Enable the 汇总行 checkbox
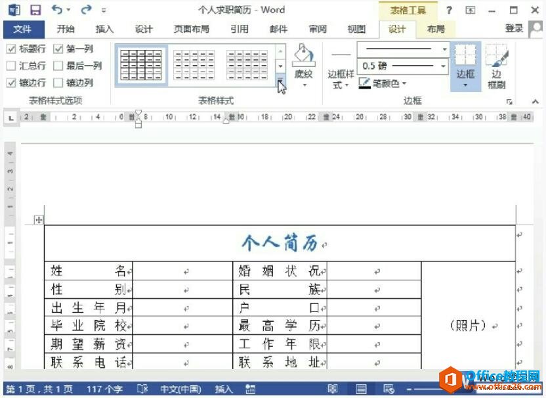The height and width of the screenshot is (398, 546). coord(11,66)
